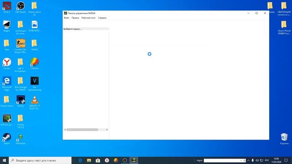Select the Orbitum desktop shortcut
292x164 pixels.
tap(35, 64)
